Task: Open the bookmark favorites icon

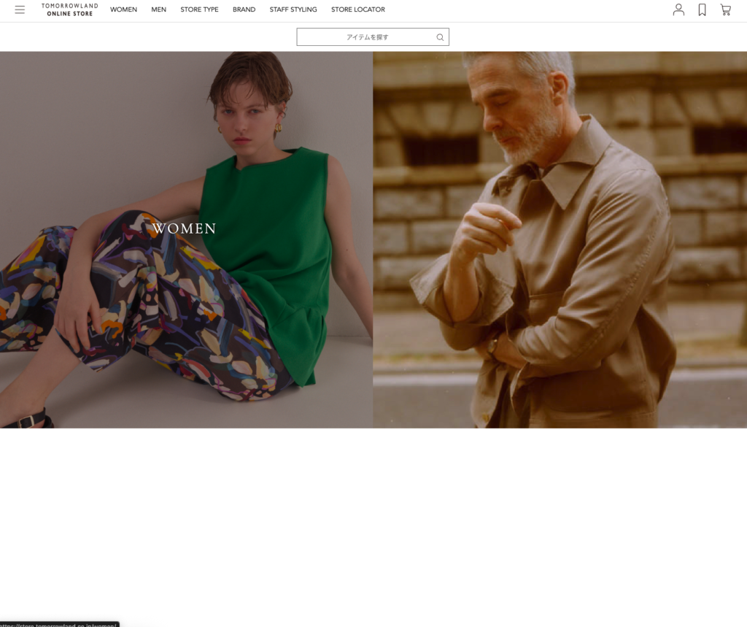Action: (702, 9)
